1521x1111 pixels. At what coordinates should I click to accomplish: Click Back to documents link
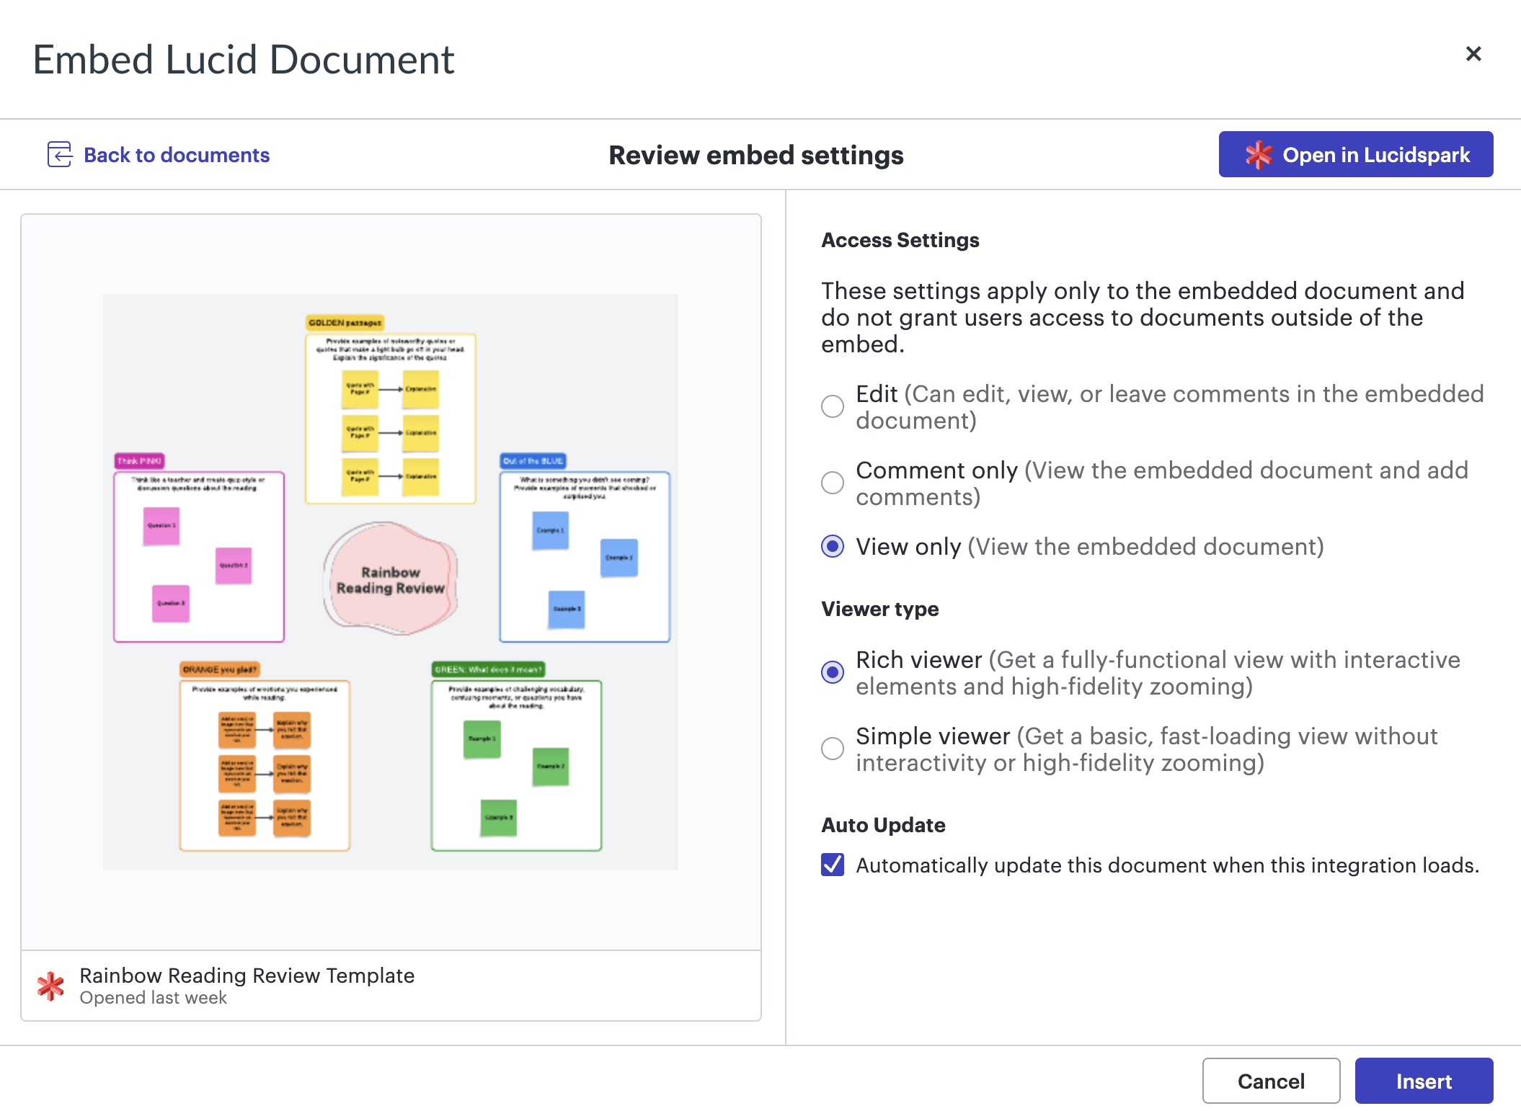tap(177, 155)
